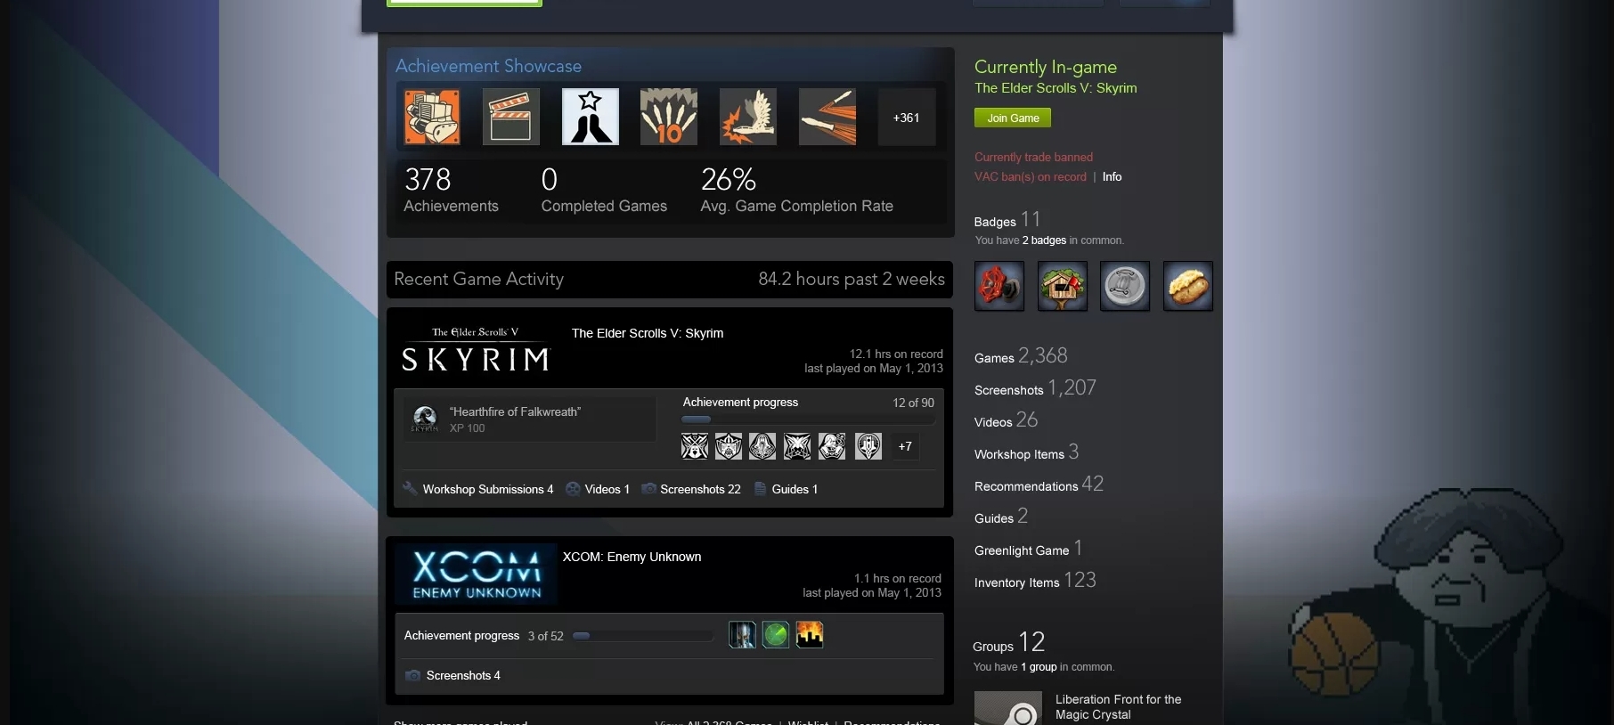Open the red valve wheel badge
Image resolution: width=1614 pixels, height=725 pixels.
coord(999,286)
